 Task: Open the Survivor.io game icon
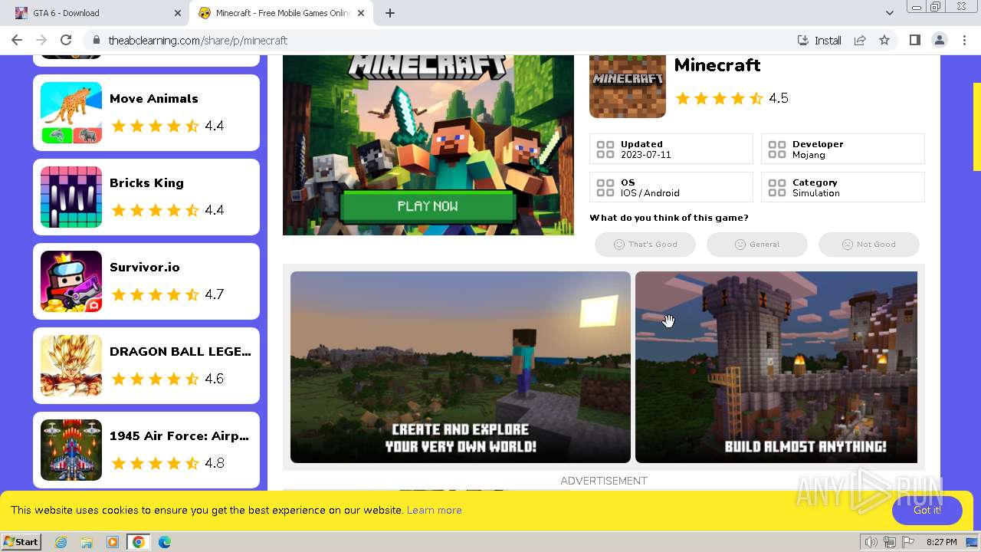pyautogui.click(x=71, y=281)
